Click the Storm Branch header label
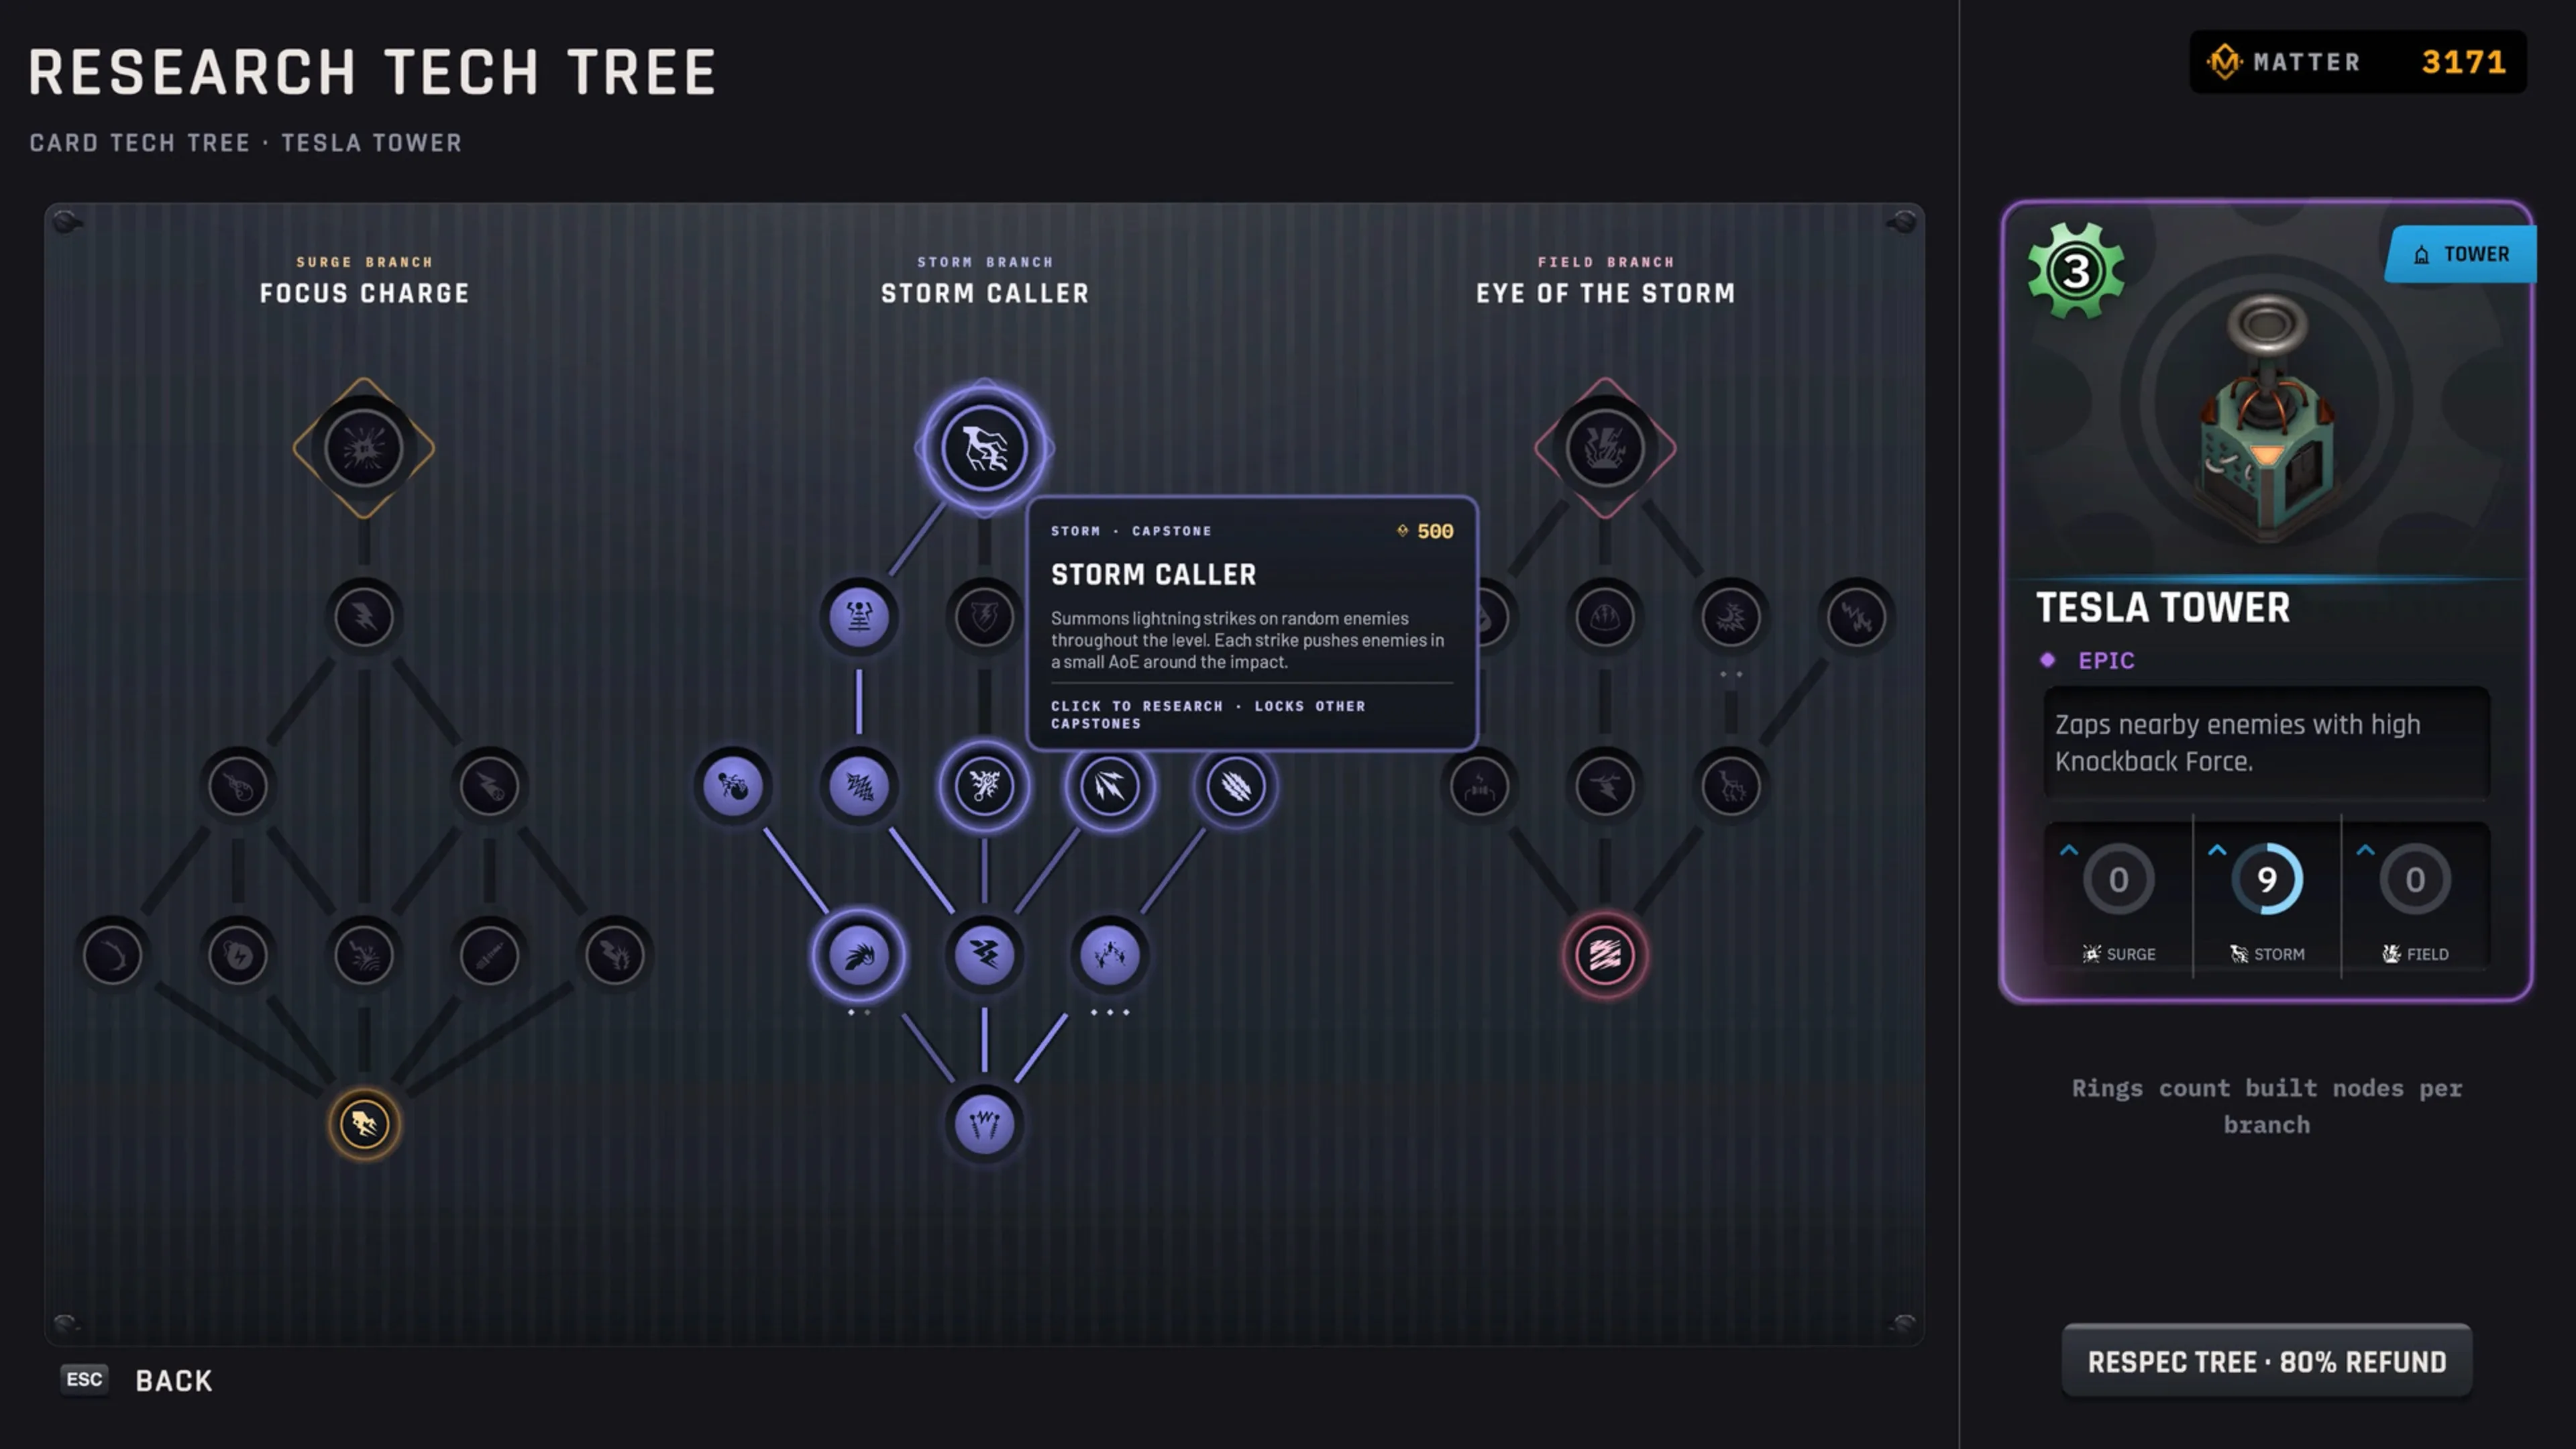The image size is (2576, 1449). point(985,262)
